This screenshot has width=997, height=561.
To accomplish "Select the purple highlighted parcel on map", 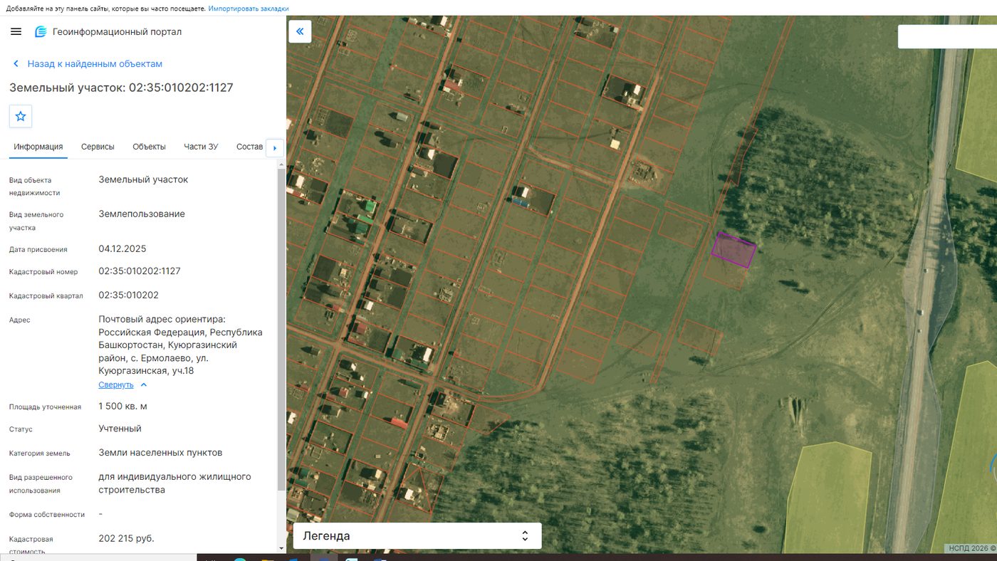I will 734,250.
